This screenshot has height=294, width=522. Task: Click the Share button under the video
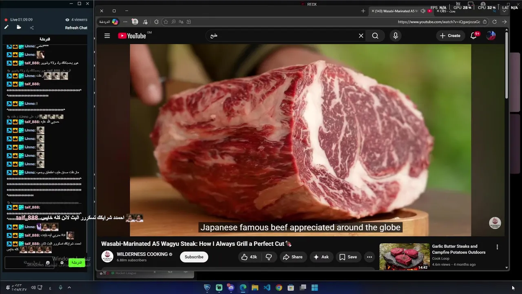[292, 257]
